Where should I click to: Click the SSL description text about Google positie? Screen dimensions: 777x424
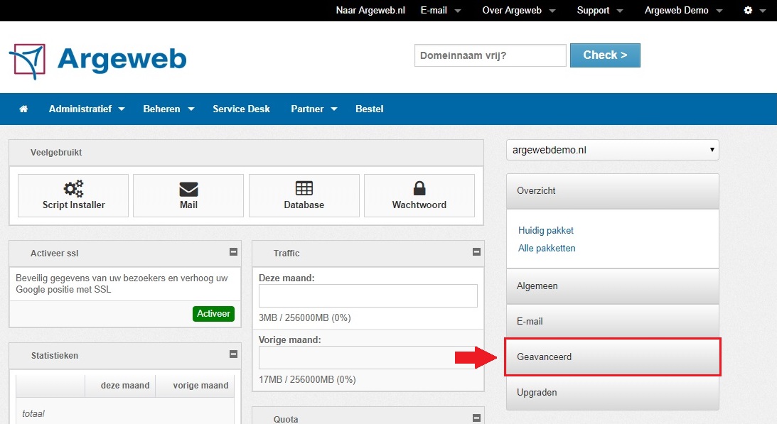click(122, 284)
